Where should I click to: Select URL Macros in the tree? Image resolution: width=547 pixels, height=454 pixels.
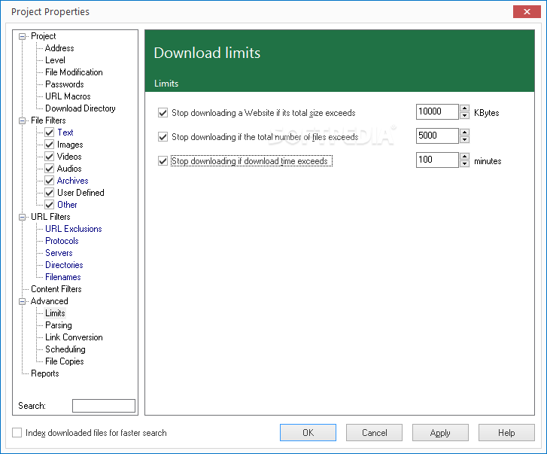click(68, 96)
